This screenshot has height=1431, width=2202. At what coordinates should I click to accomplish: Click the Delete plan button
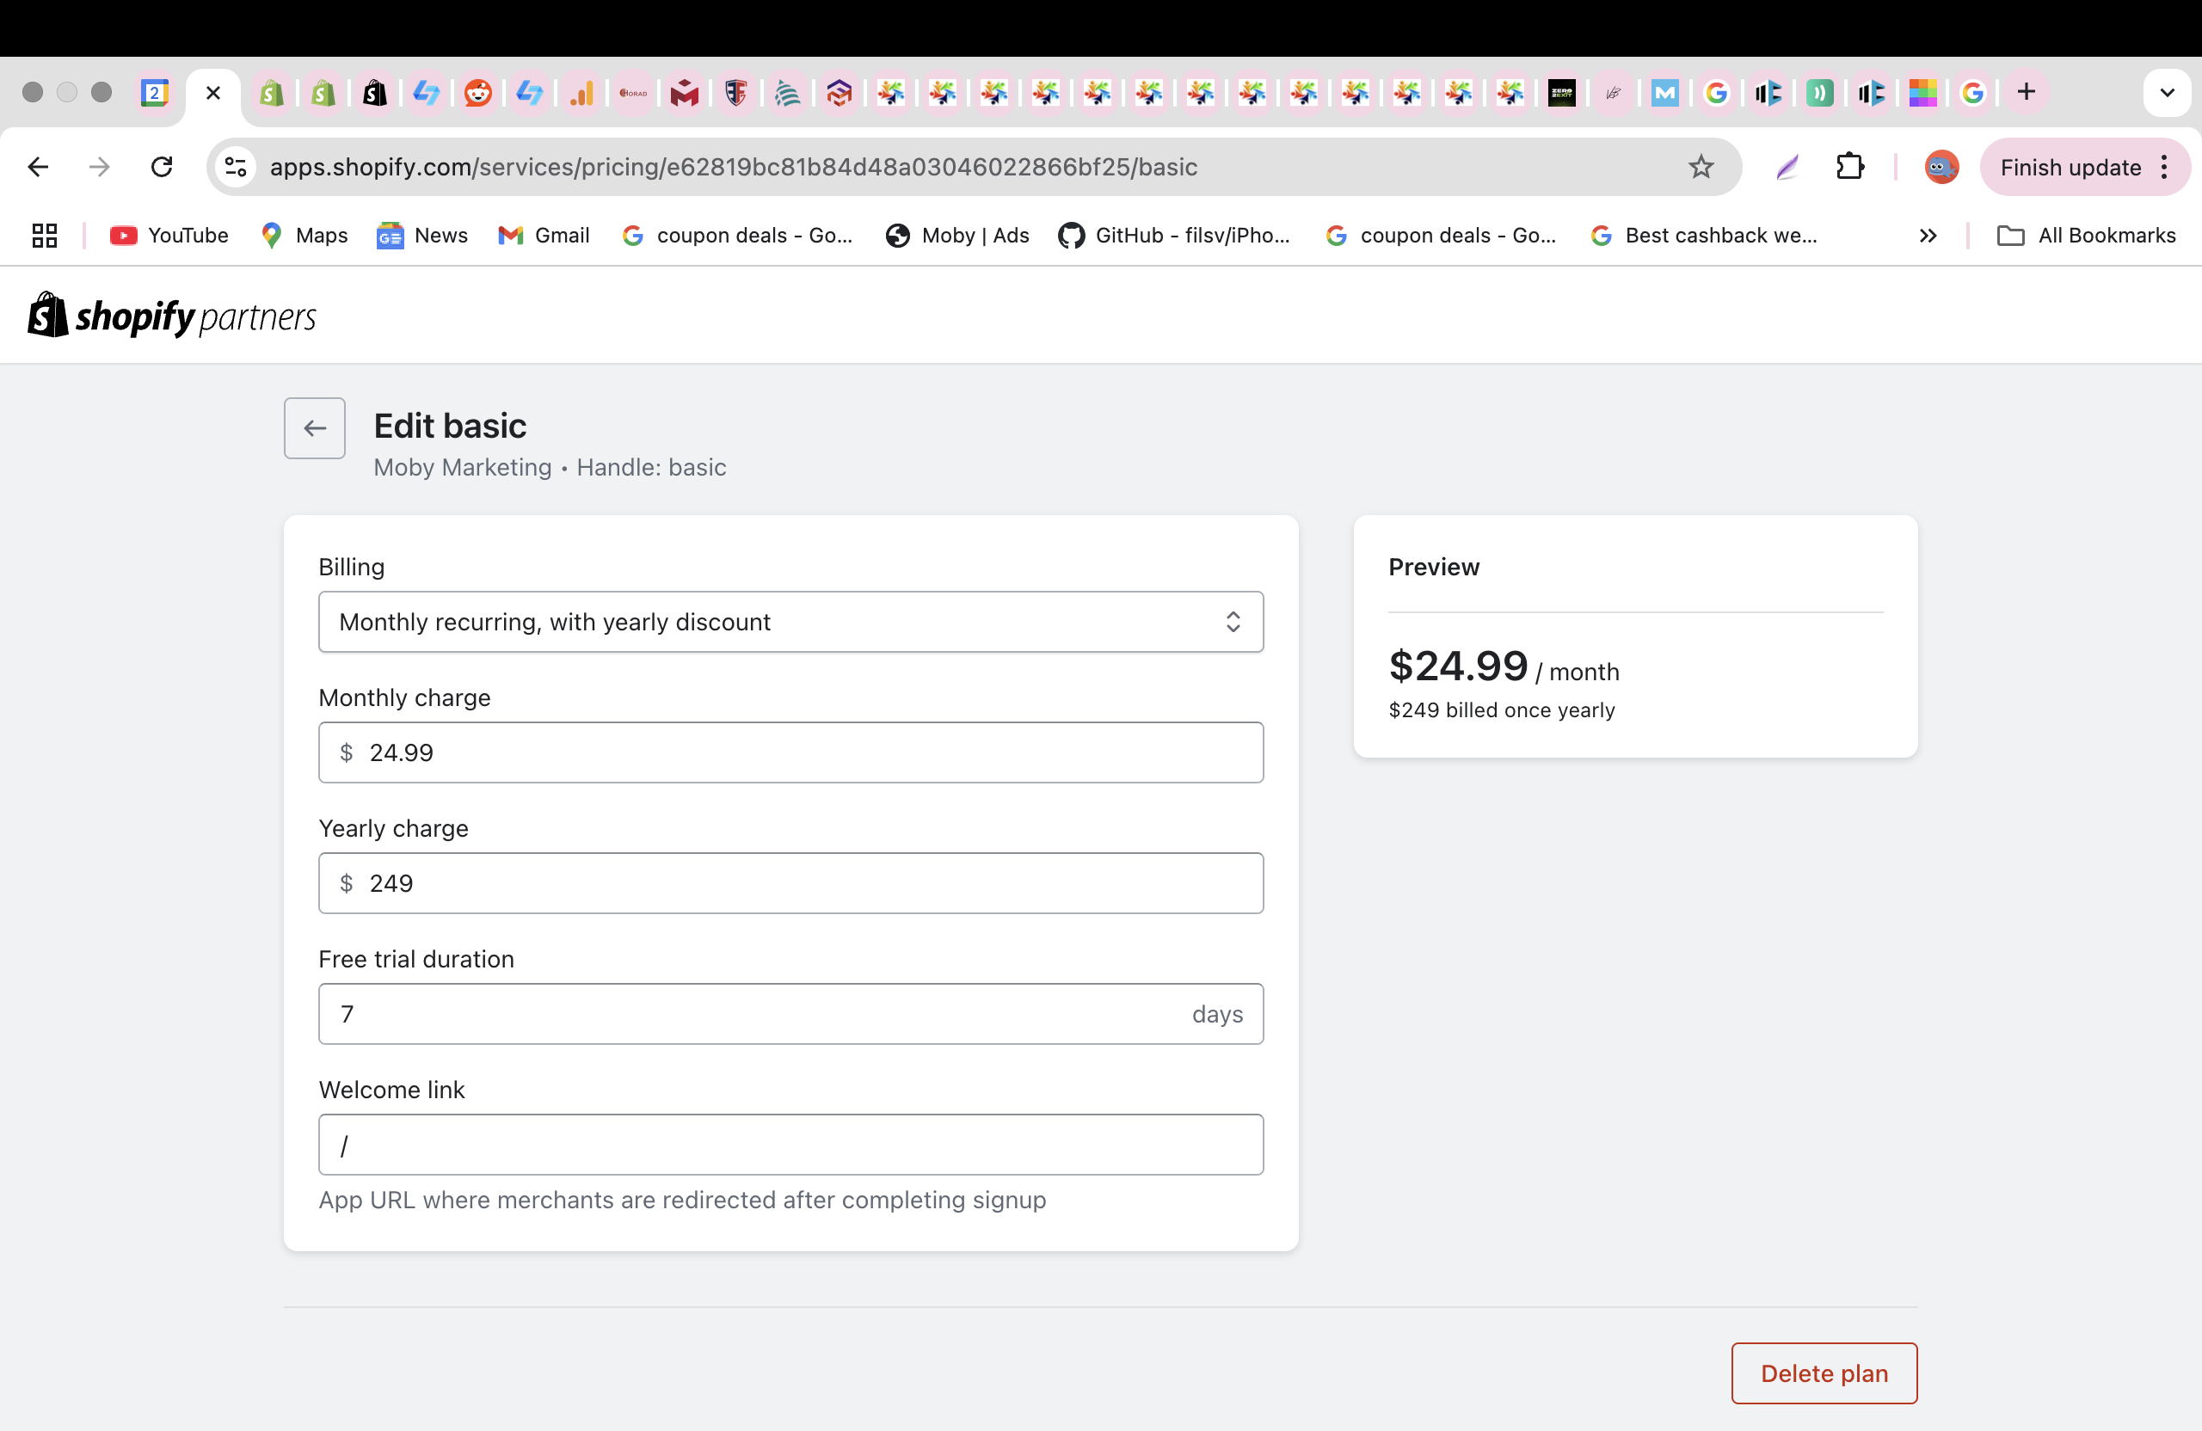(1823, 1373)
